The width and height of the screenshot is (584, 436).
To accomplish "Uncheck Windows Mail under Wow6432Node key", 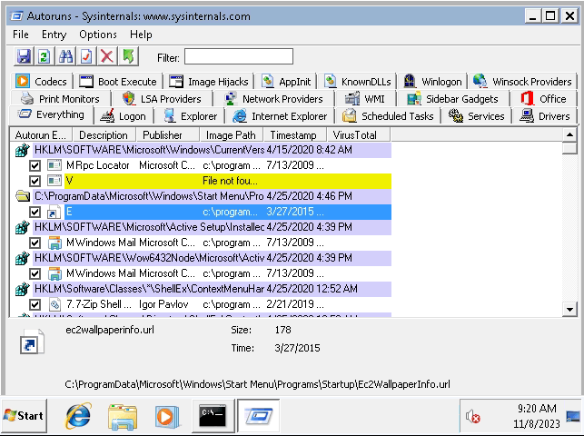I will coord(35,273).
